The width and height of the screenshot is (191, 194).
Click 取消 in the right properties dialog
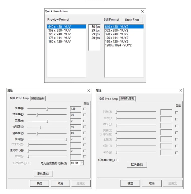point(151,183)
